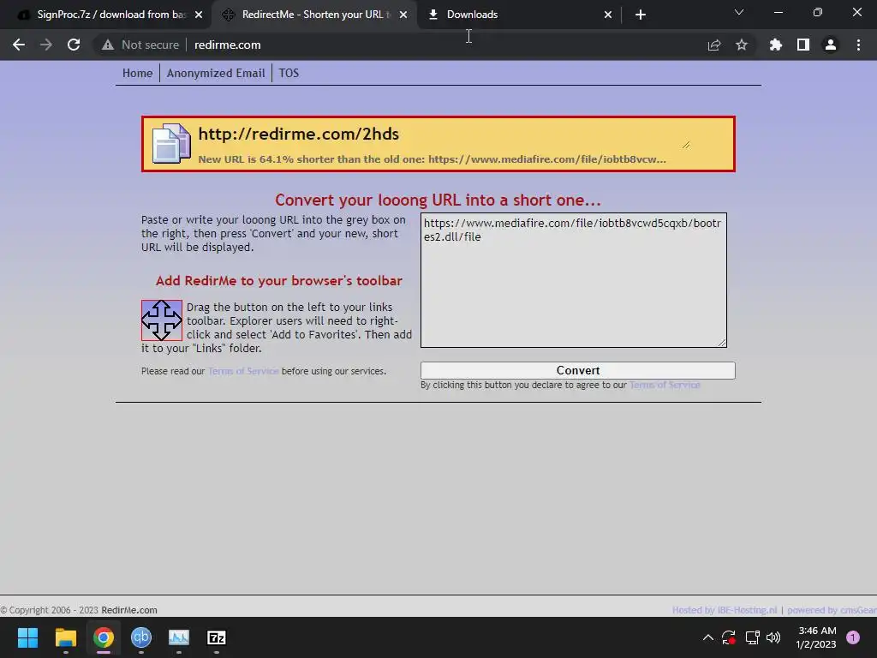
Task: Click the Not secure warning icon
Action: [x=108, y=45]
